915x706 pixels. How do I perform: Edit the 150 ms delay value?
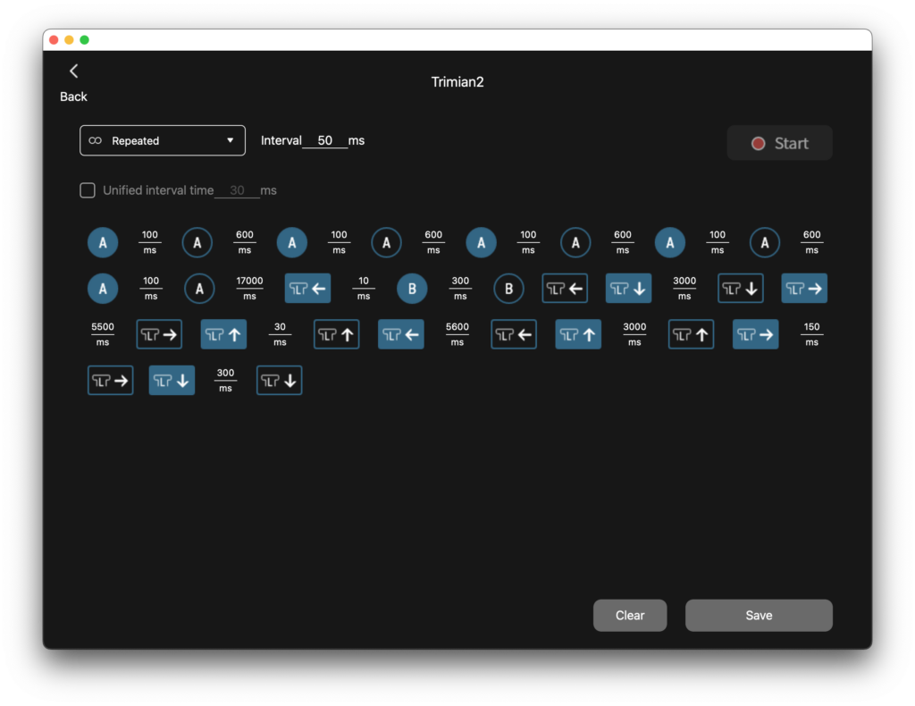click(x=811, y=328)
